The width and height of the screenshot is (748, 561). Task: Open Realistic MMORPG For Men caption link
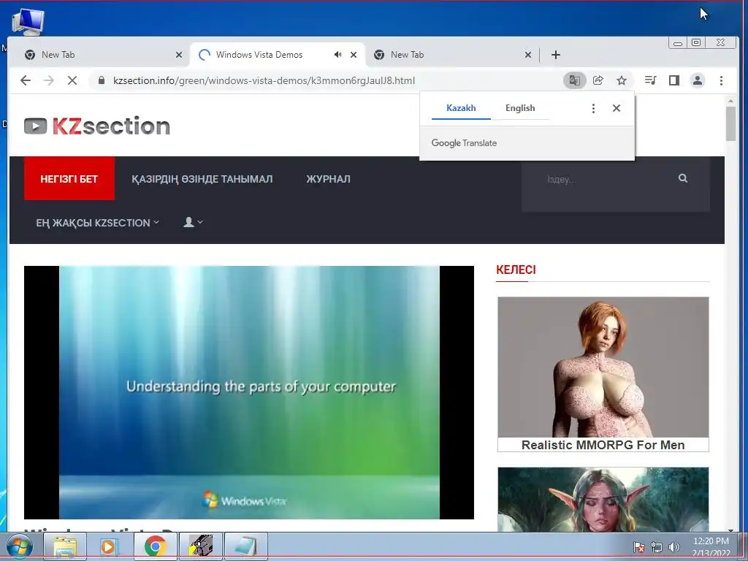point(603,445)
